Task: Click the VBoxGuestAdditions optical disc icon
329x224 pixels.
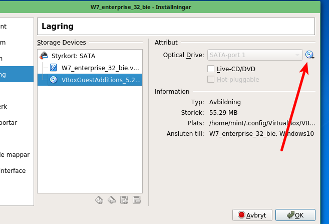Action: 53,80
